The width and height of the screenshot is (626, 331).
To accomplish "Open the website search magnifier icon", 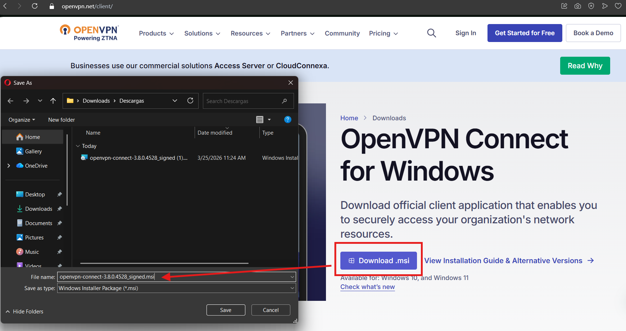I will [431, 33].
